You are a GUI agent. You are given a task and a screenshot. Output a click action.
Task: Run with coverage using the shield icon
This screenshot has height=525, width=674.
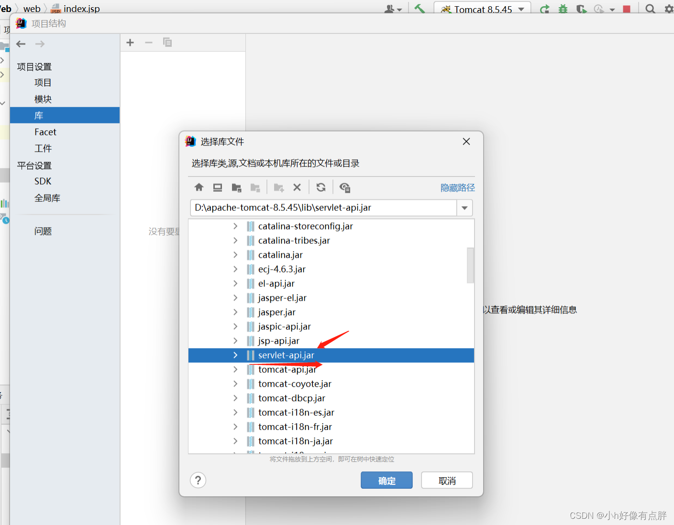coord(581,8)
